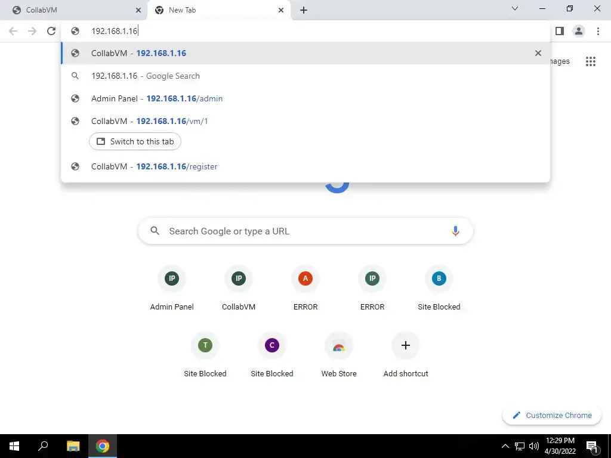Click the Search Google or type a URL box
The height and width of the screenshot is (458, 611).
pyautogui.click(x=305, y=231)
